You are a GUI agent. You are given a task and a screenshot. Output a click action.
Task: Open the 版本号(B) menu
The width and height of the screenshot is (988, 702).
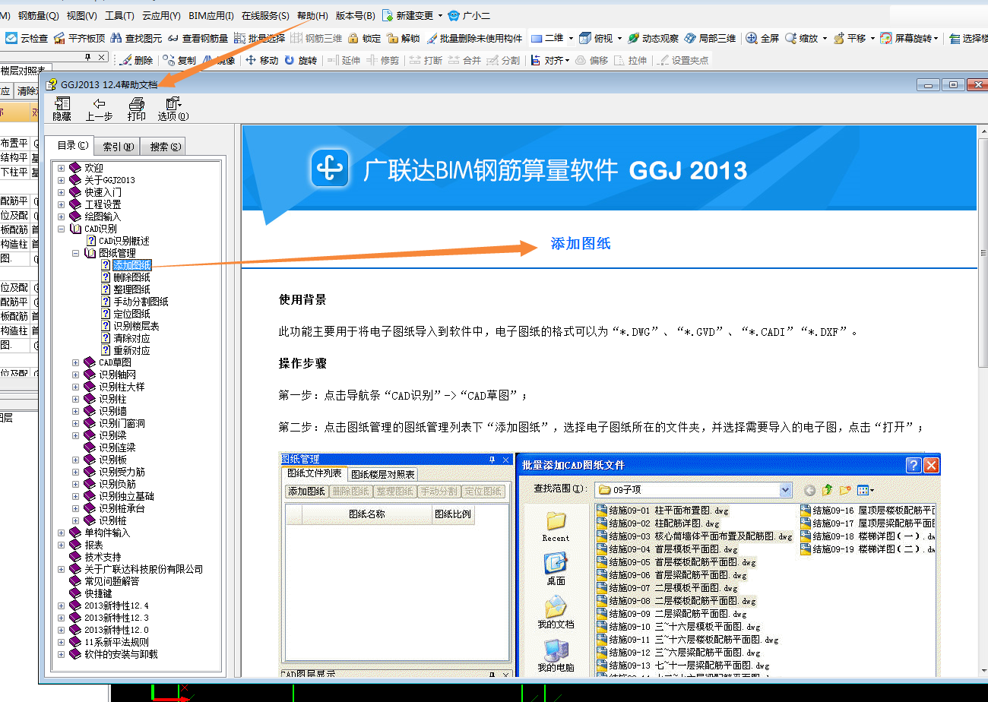[x=356, y=15]
